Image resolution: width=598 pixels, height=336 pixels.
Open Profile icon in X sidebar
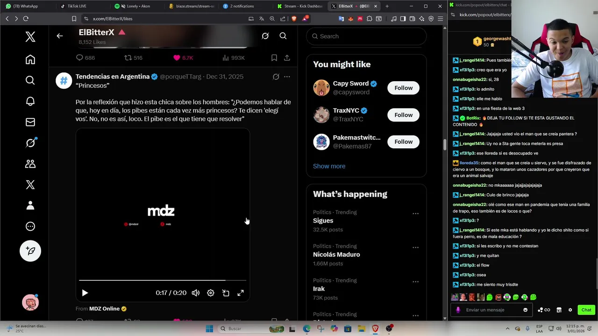click(x=30, y=205)
